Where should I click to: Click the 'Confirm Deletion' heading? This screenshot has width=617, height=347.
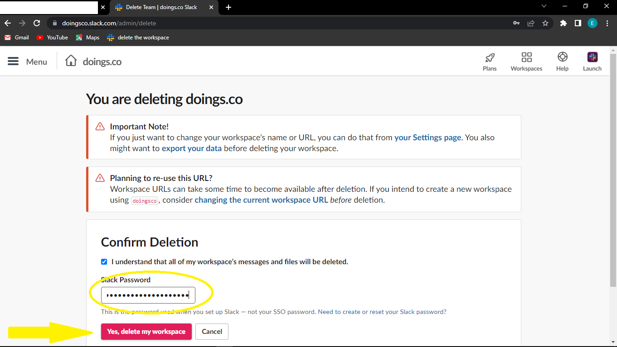pyautogui.click(x=150, y=242)
